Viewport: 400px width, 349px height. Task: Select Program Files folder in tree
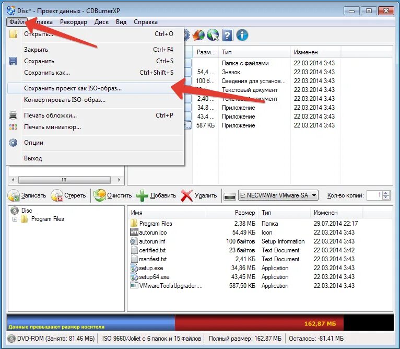[x=48, y=219]
